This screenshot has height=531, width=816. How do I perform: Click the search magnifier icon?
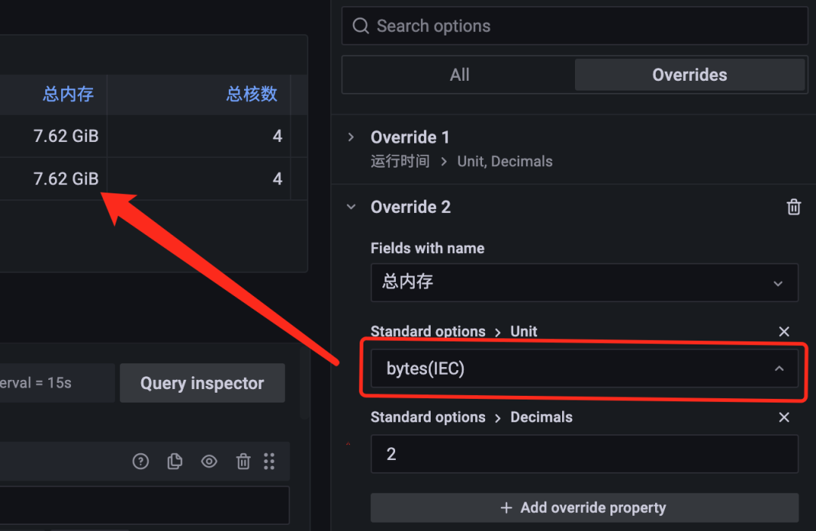pyautogui.click(x=360, y=26)
